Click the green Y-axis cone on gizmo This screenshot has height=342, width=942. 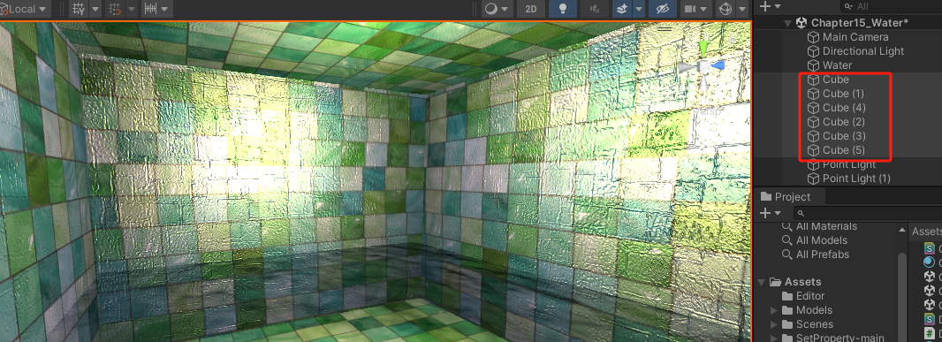(x=703, y=49)
